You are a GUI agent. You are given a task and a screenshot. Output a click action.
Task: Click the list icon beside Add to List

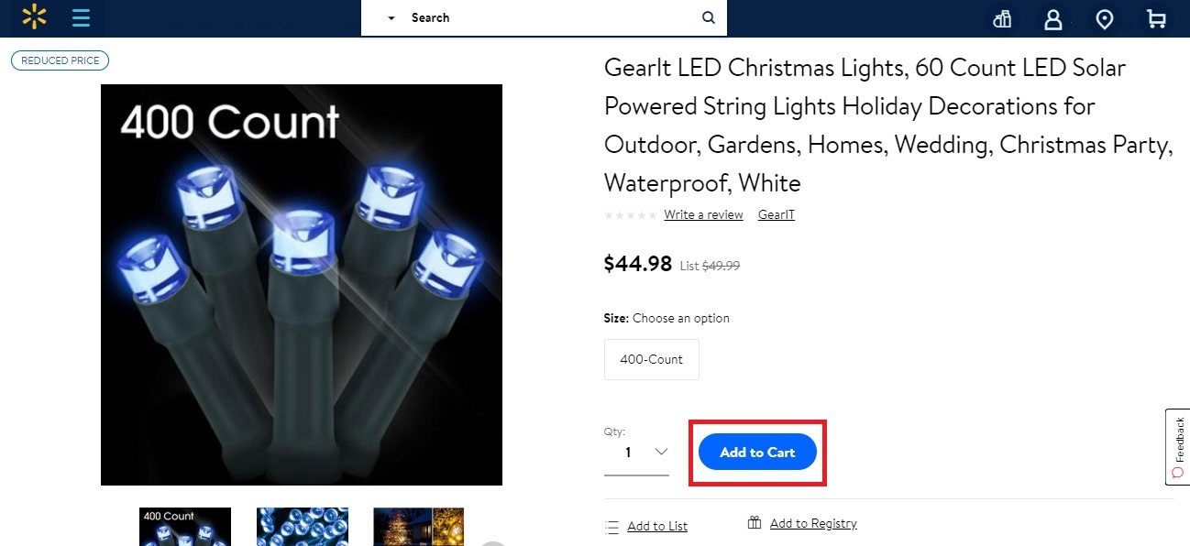point(612,527)
